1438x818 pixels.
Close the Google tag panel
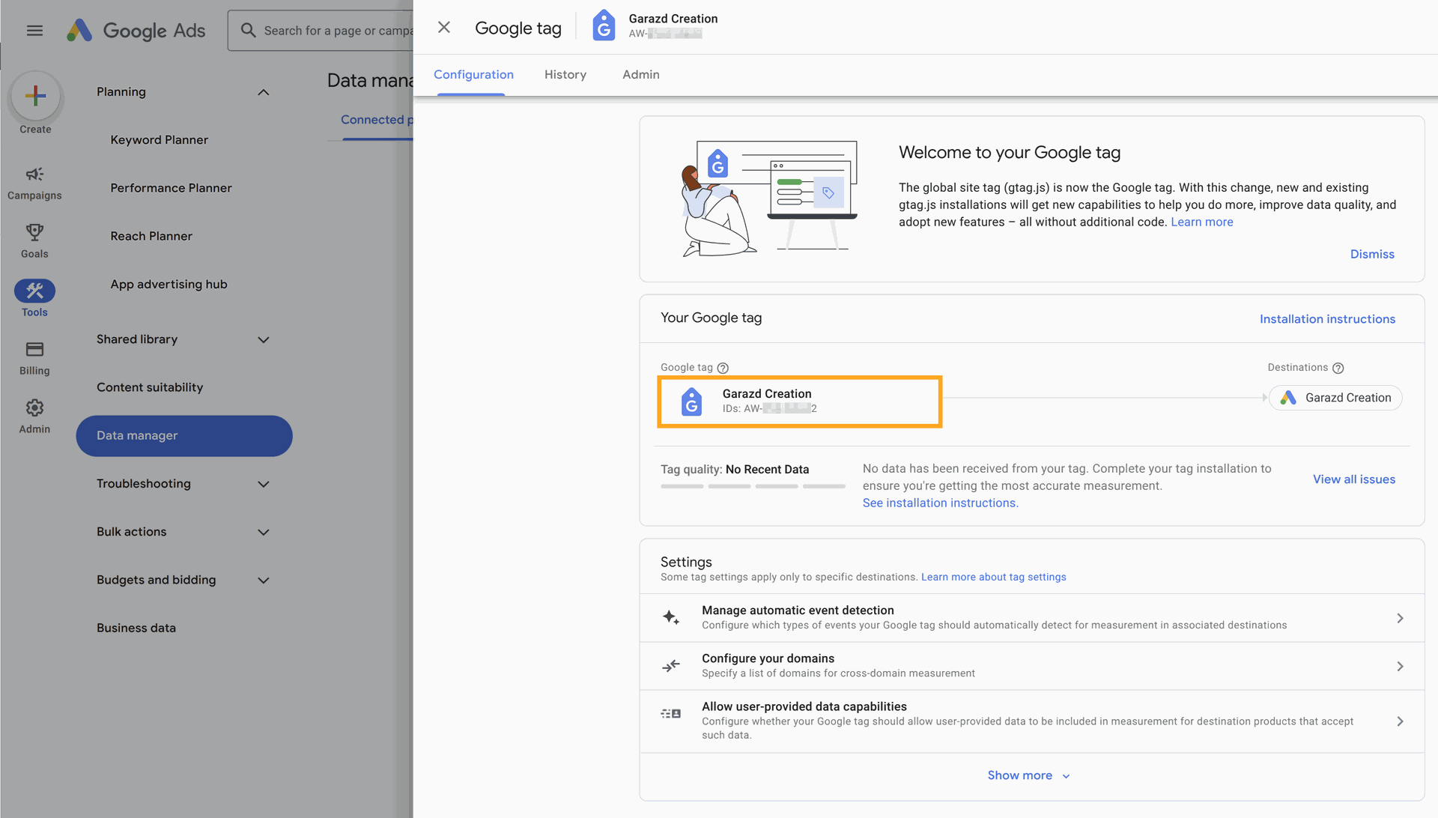[x=444, y=28]
